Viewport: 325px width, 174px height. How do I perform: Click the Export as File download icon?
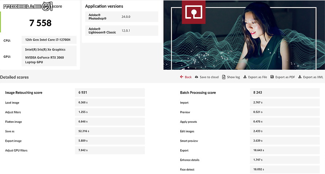245,77
